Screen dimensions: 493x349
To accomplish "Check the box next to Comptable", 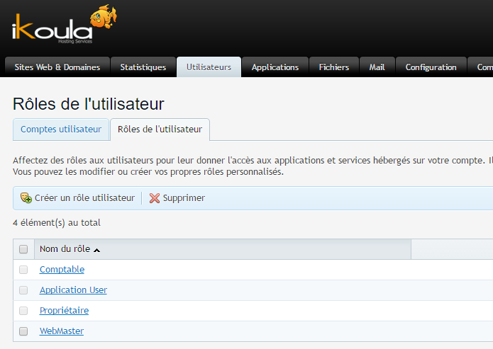I will tap(23, 270).
